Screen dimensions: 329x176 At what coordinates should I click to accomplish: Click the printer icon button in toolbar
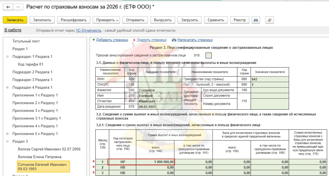[256, 20]
